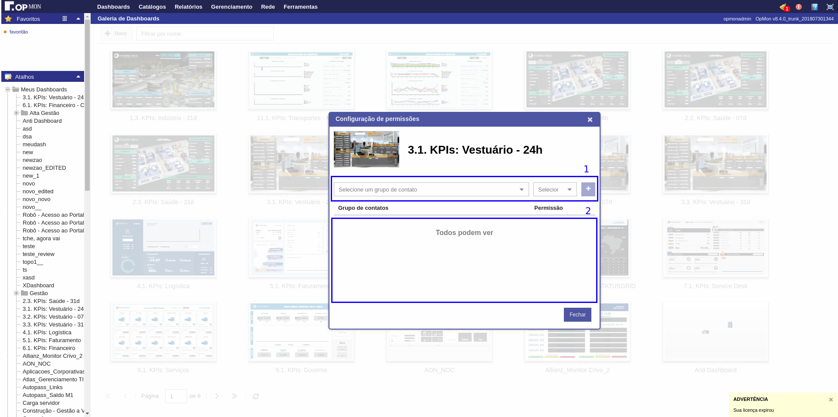The image size is (838, 417).
Task: Click the plus icon to add permission
Action: [588, 189]
